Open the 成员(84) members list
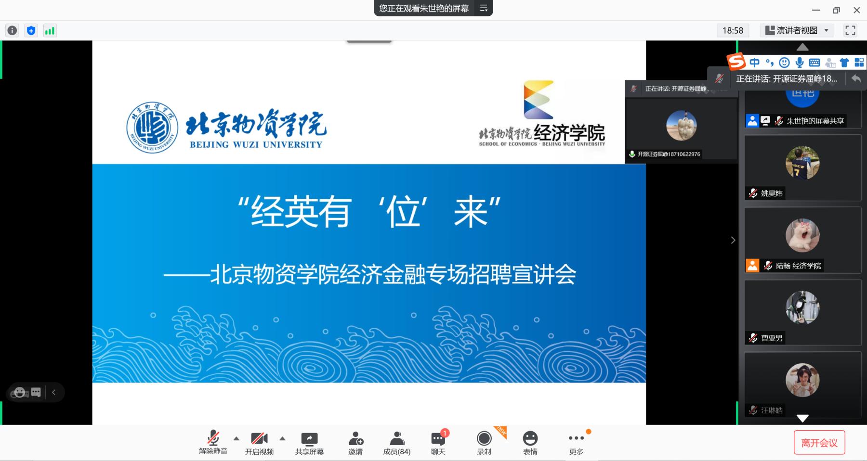The image size is (867, 461). click(397, 443)
